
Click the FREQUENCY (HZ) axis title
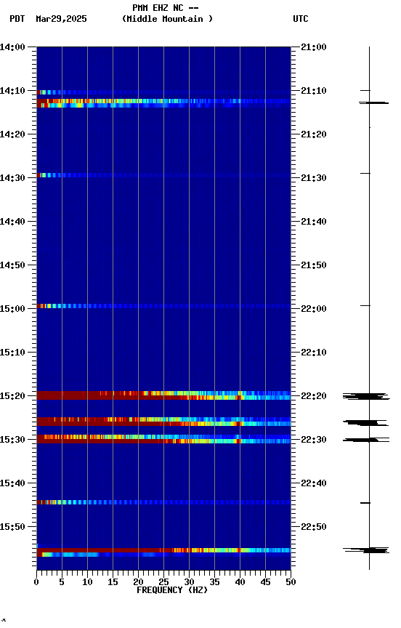click(172, 590)
